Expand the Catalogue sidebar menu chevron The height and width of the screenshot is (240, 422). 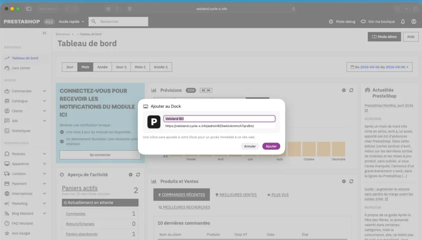point(45,101)
